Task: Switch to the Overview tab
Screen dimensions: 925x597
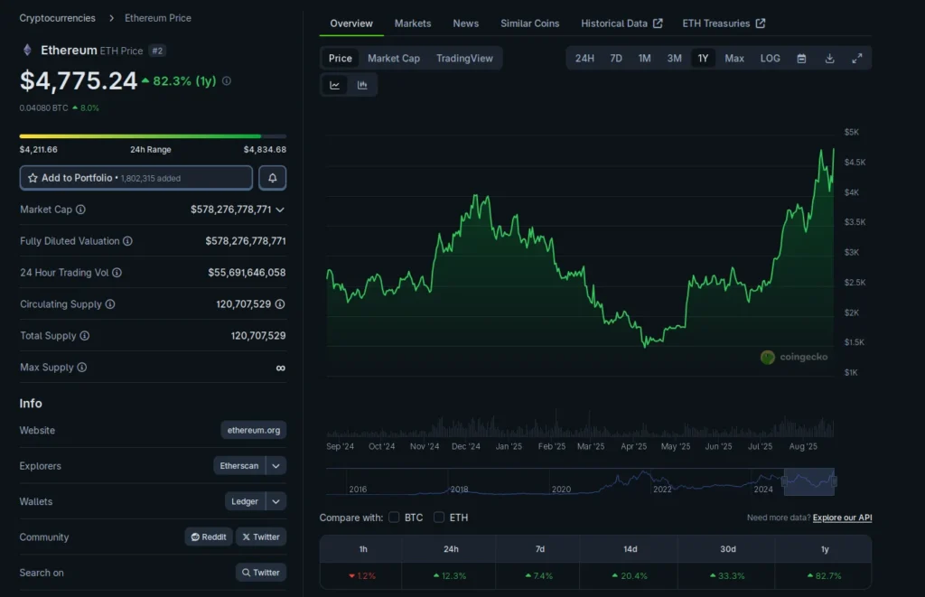Action: pyautogui.click(x=351, y=23)
